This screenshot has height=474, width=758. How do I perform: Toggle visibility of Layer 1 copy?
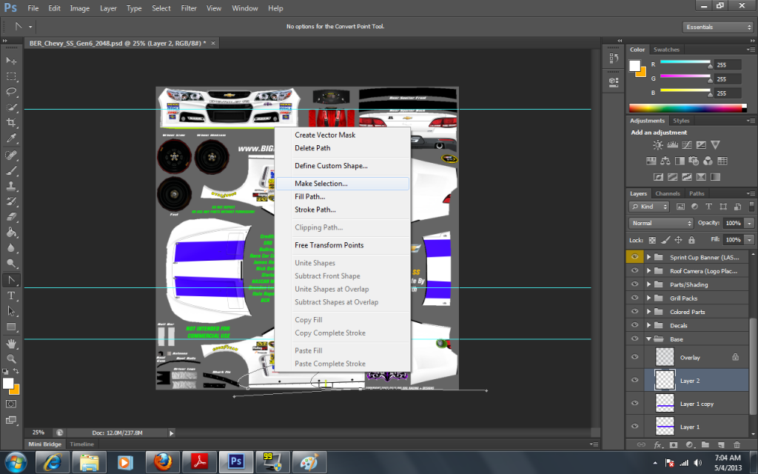(x=634, y=404)
